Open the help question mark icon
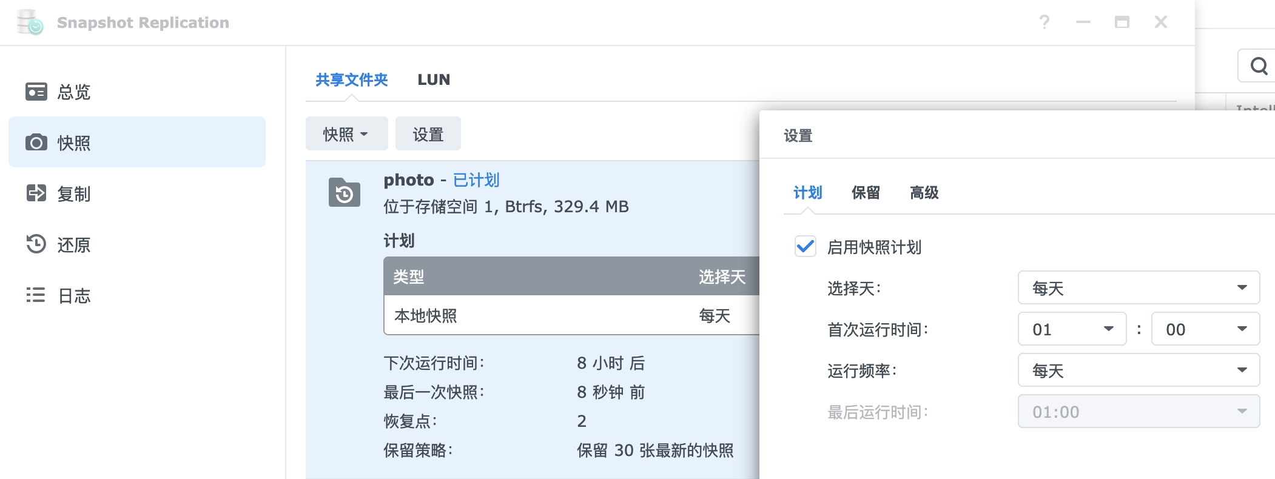This screenshot has width=1275, height=479. coord(1044,22)
